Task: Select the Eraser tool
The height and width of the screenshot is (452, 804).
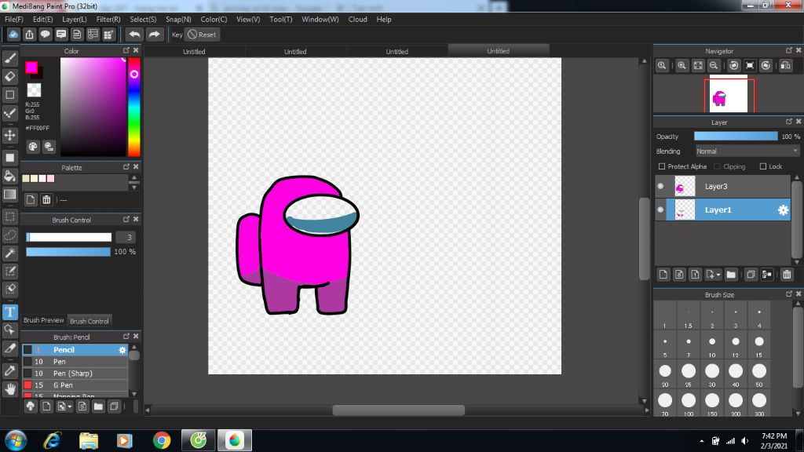Action: tap(9, 76)
